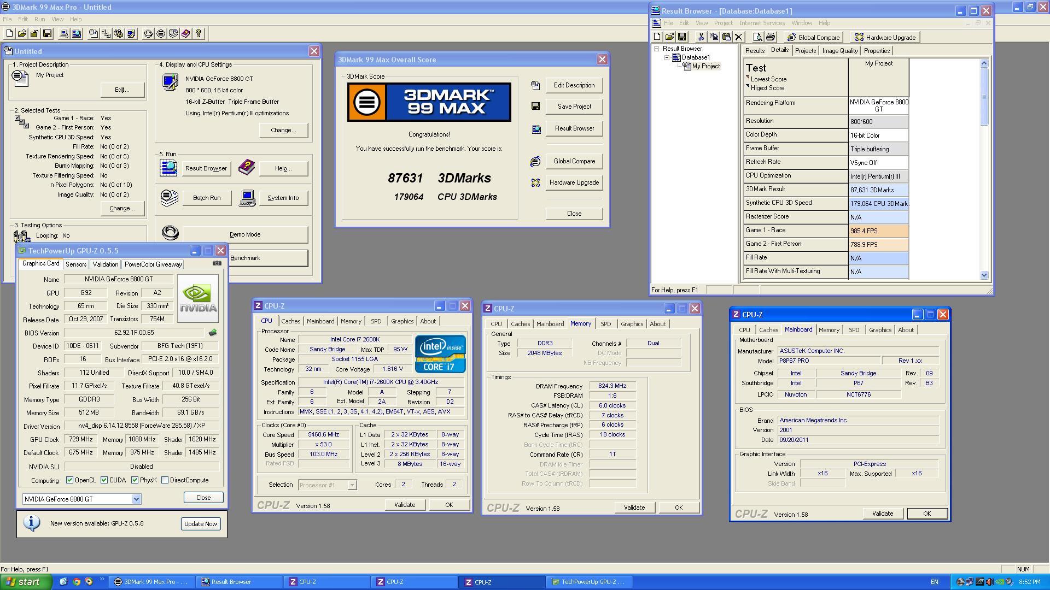The width and height of the screenshot is (1050, 590).
Task: Click the GPU-Z screenshot camera icon
Action: coord(217,263)
